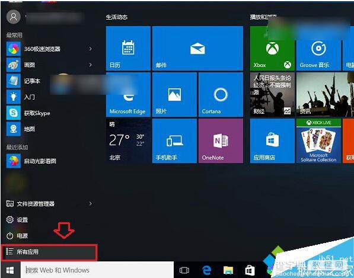Launch Edge from the taskbar
This screenshot has width=354, height=278.
coord(206,270)
